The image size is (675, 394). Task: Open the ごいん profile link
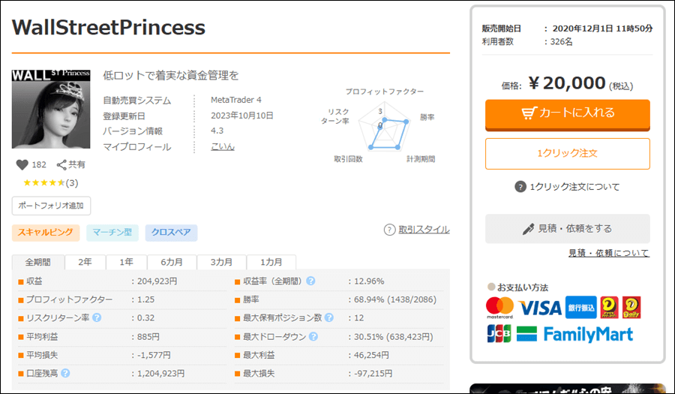click(223, 146)
